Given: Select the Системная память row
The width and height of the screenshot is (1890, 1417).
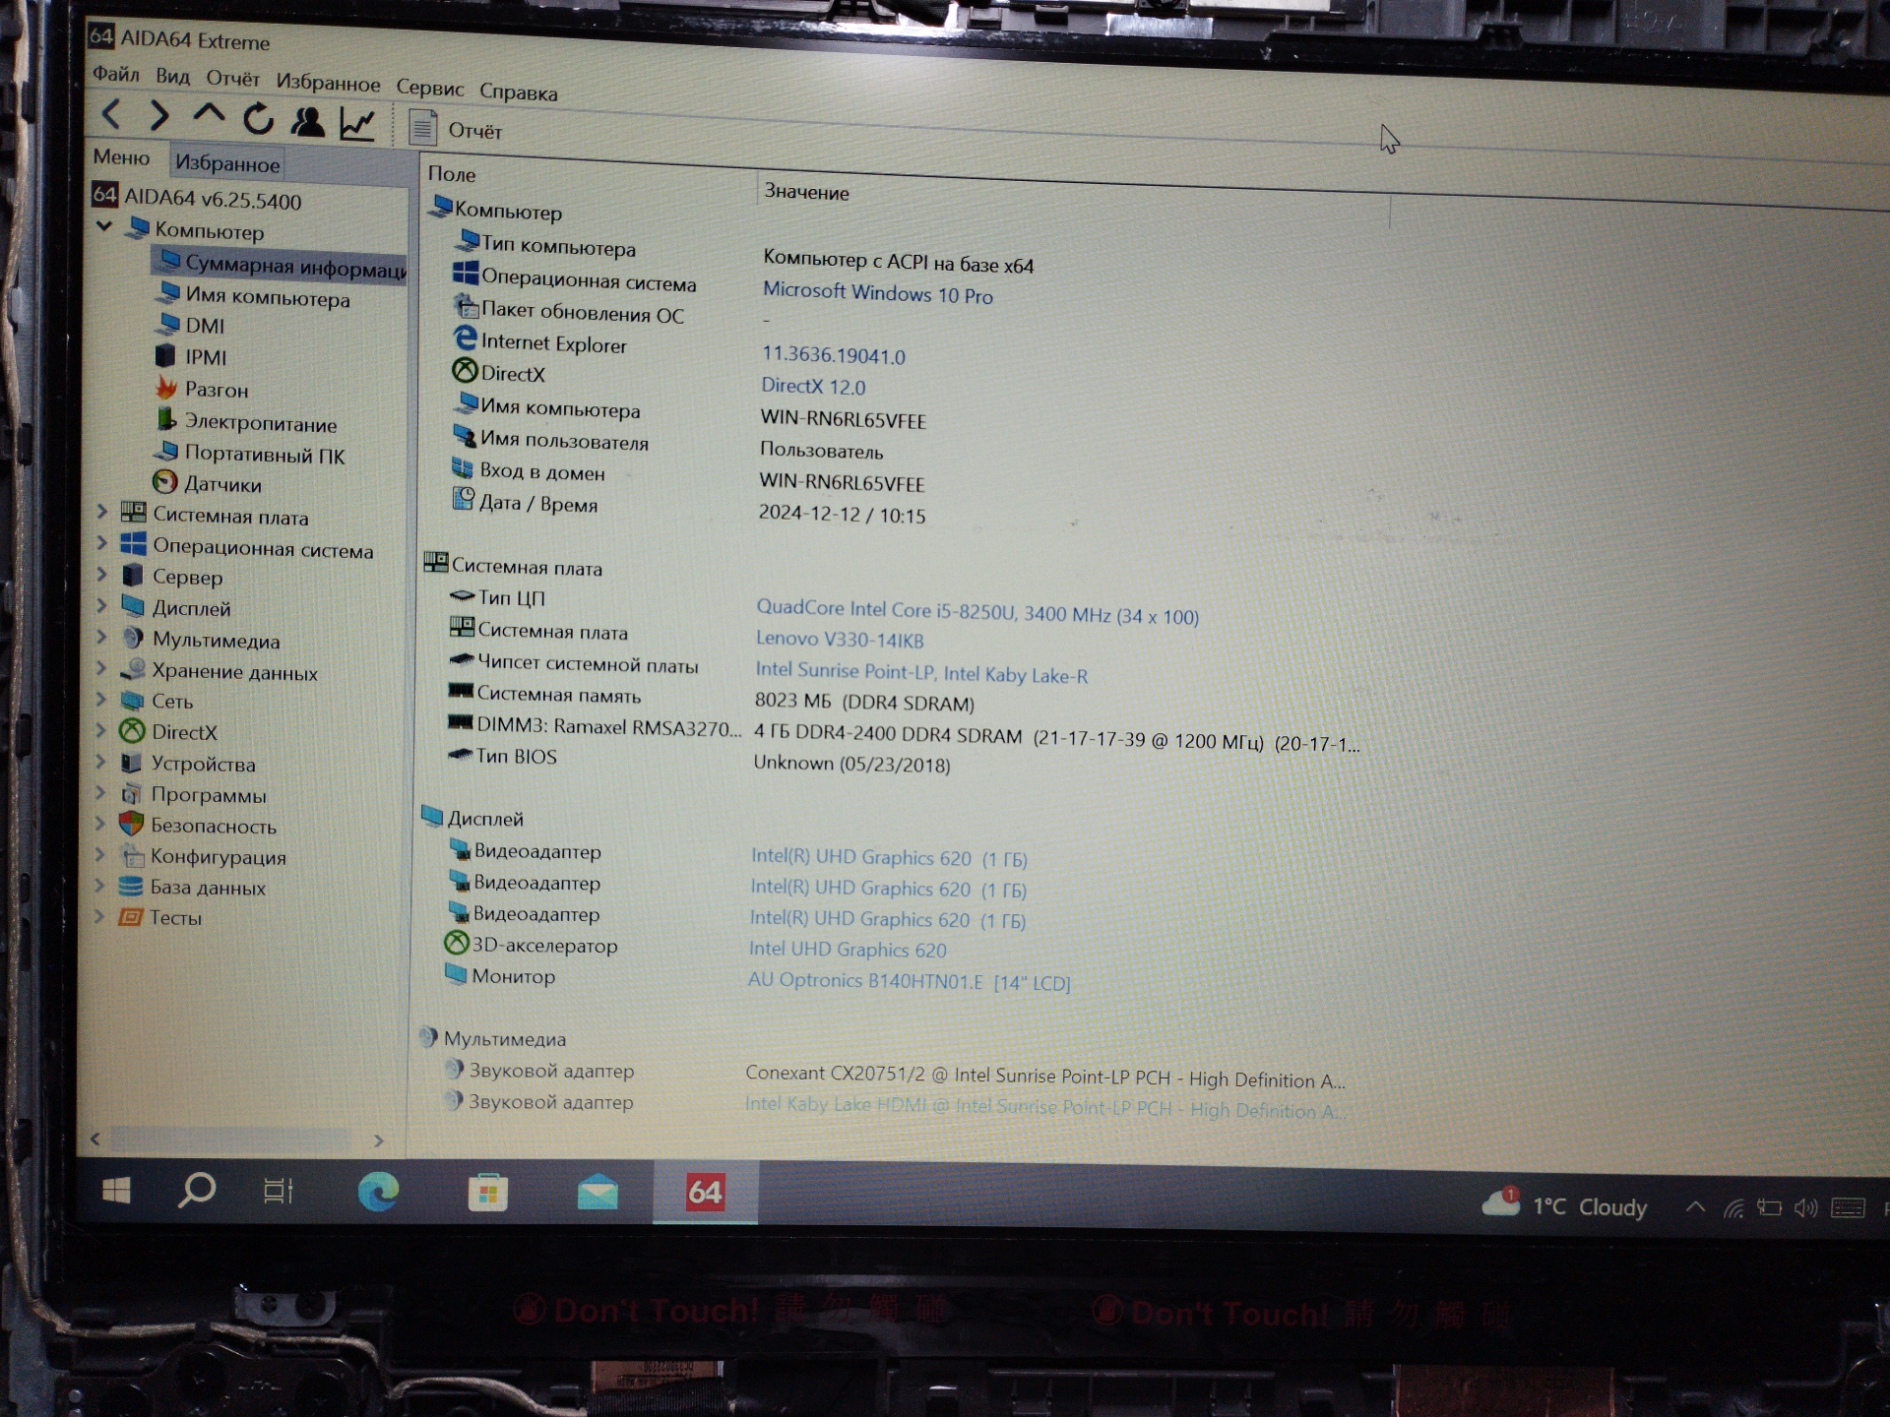Looking at the screenshot, I should click(x=711, y=698).
